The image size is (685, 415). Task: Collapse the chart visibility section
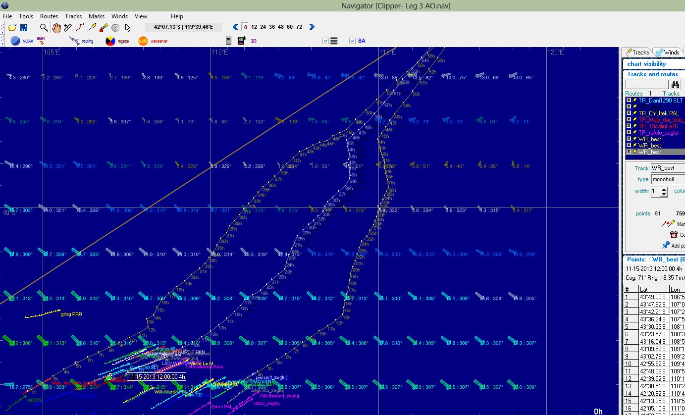coord(654,64)
